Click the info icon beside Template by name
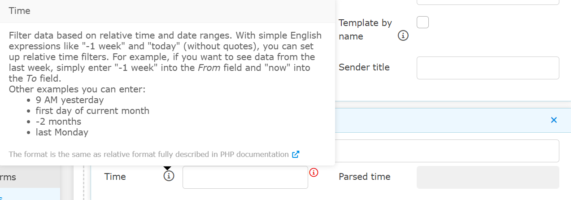The image size is (571, 200). [403, 36]
